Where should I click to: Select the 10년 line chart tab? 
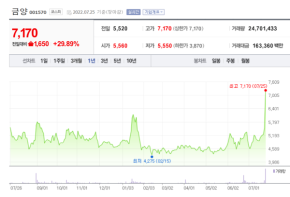click(x=131, y=61)
